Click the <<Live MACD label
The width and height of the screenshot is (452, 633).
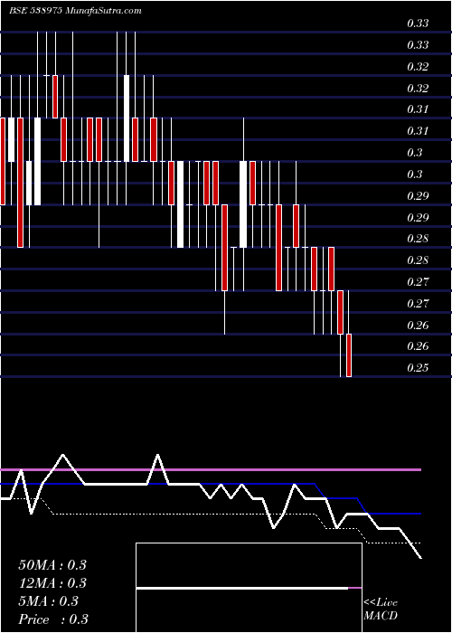(x=381, y=609)
